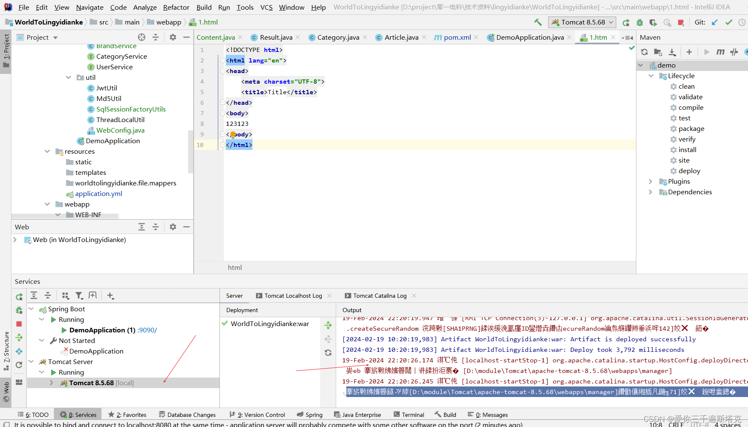Expand the Plugins node in the Maven panel
748x427 pixels.
651,181
